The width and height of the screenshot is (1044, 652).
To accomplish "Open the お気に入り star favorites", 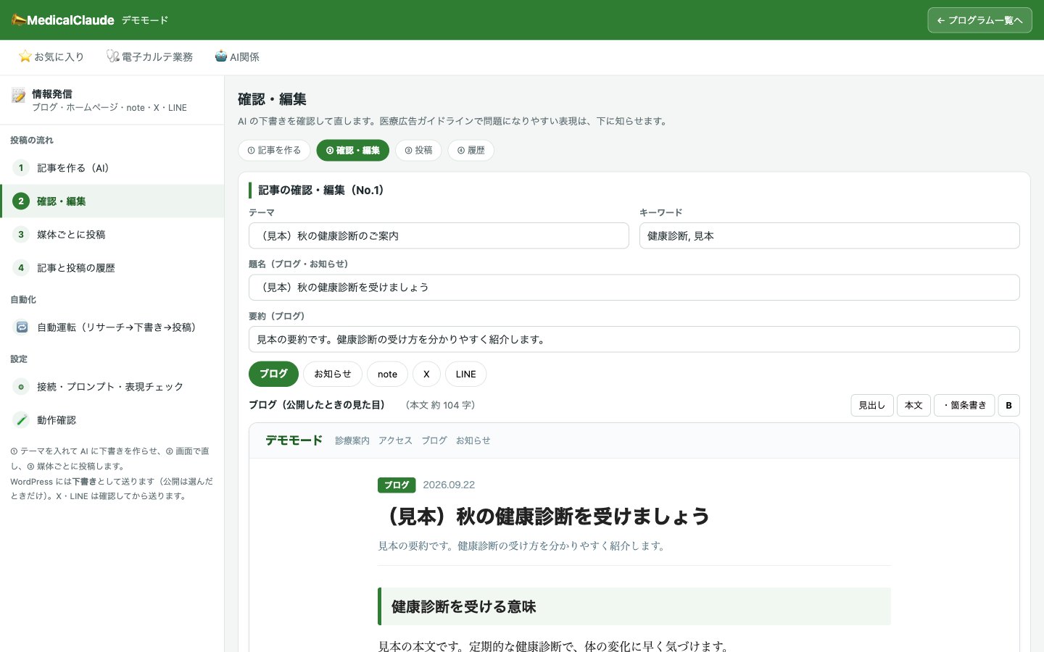I will click(51, 57).
